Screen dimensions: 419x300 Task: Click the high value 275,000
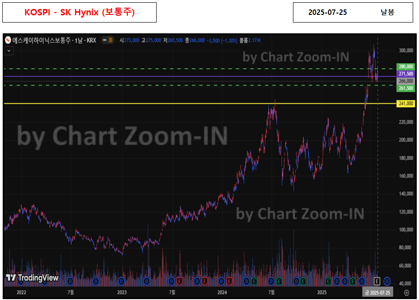(x=153, y=40)
